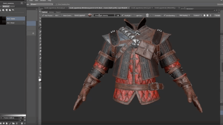This screenshot has height=125, width=223.
Task: Open the Geralt_upperbody [AlbedoM] document tab
Action: [165, 8]
